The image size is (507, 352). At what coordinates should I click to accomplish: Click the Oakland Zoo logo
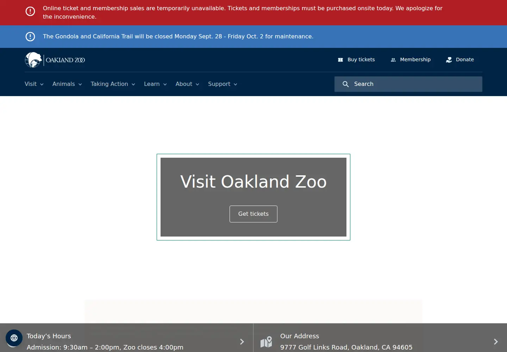pyautogui.click(x=55, y=60)
